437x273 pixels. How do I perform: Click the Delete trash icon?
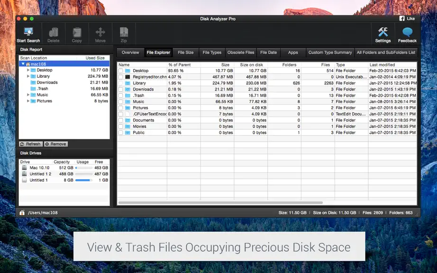53,32
